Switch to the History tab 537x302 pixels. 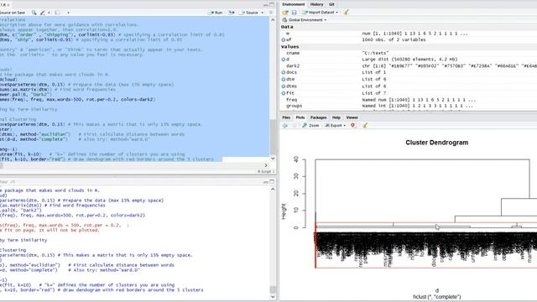[316, 4]
